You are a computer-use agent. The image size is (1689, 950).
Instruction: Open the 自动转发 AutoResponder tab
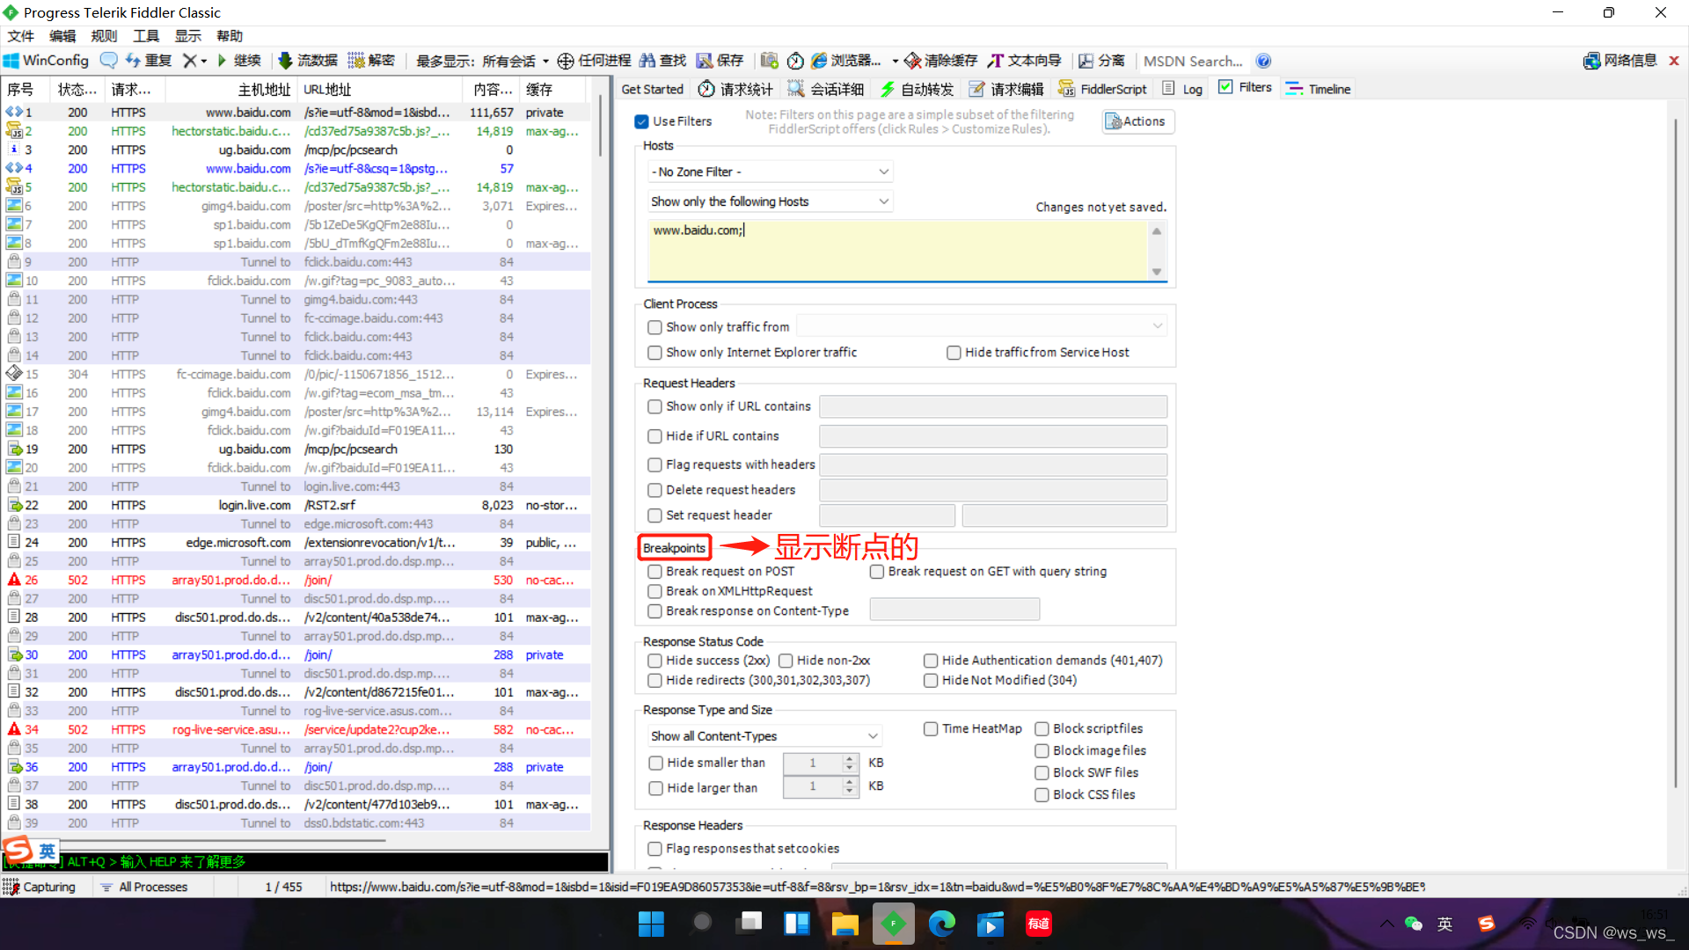pos(917,89)
